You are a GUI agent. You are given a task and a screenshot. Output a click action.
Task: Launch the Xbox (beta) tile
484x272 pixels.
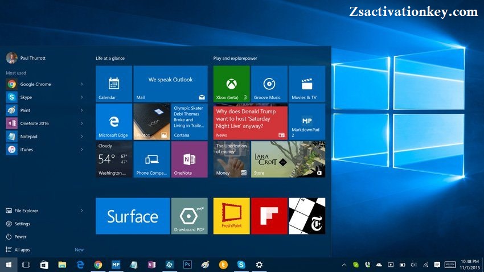[232, 84]
